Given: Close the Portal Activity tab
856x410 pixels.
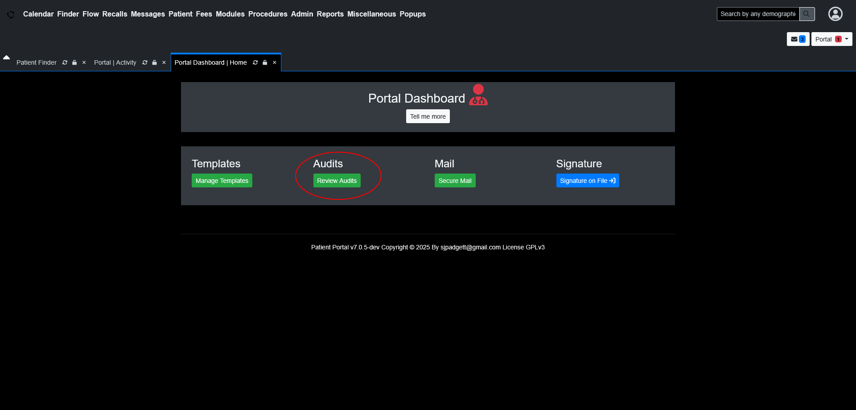Looking at the screenshot, I should coord(164,62).
